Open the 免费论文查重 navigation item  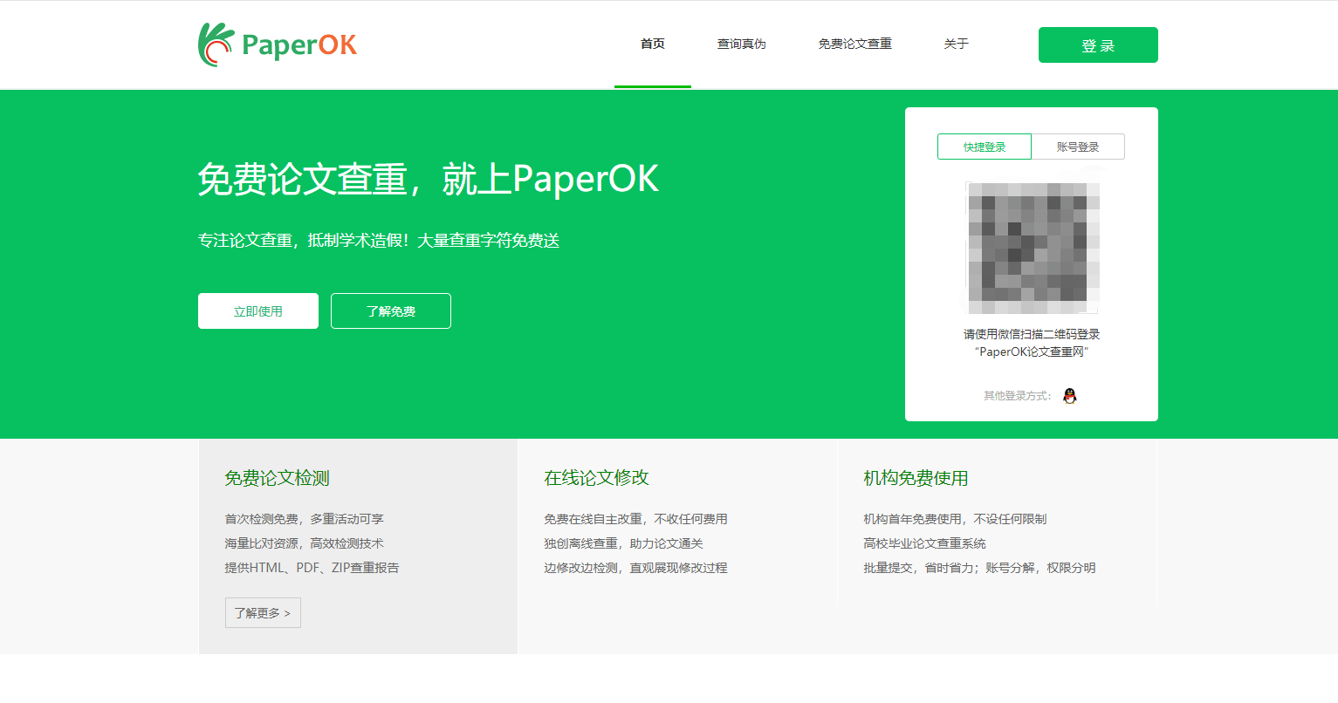click(855, 44)
